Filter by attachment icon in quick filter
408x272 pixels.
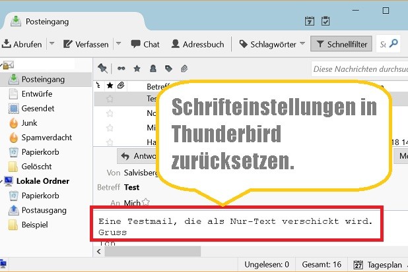[184, 68]
